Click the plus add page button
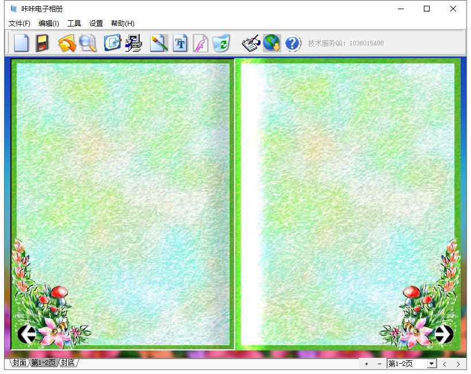The image size is (471, 374). tap(366, 364)
